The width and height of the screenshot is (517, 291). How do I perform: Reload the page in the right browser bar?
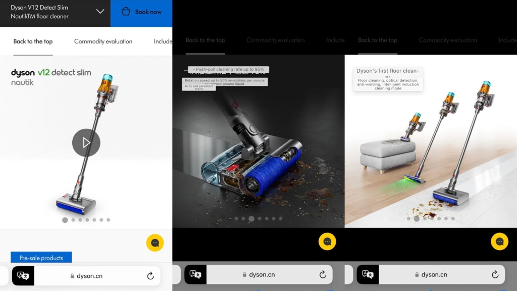(x=495, y=274)
